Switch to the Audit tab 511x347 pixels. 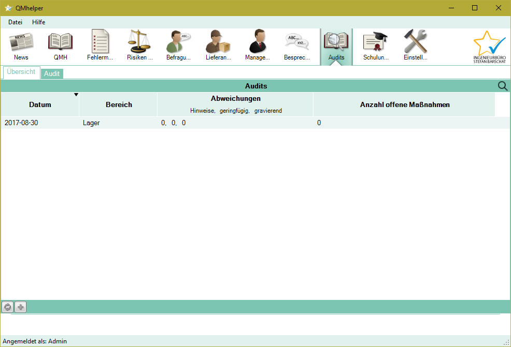pyautogui.click(x=52, y=73)
